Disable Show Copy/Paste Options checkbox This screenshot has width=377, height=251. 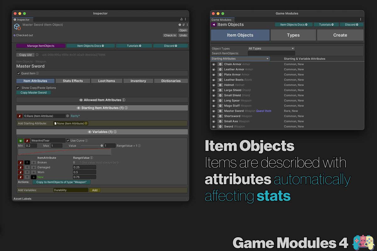[x=18, y=88]
